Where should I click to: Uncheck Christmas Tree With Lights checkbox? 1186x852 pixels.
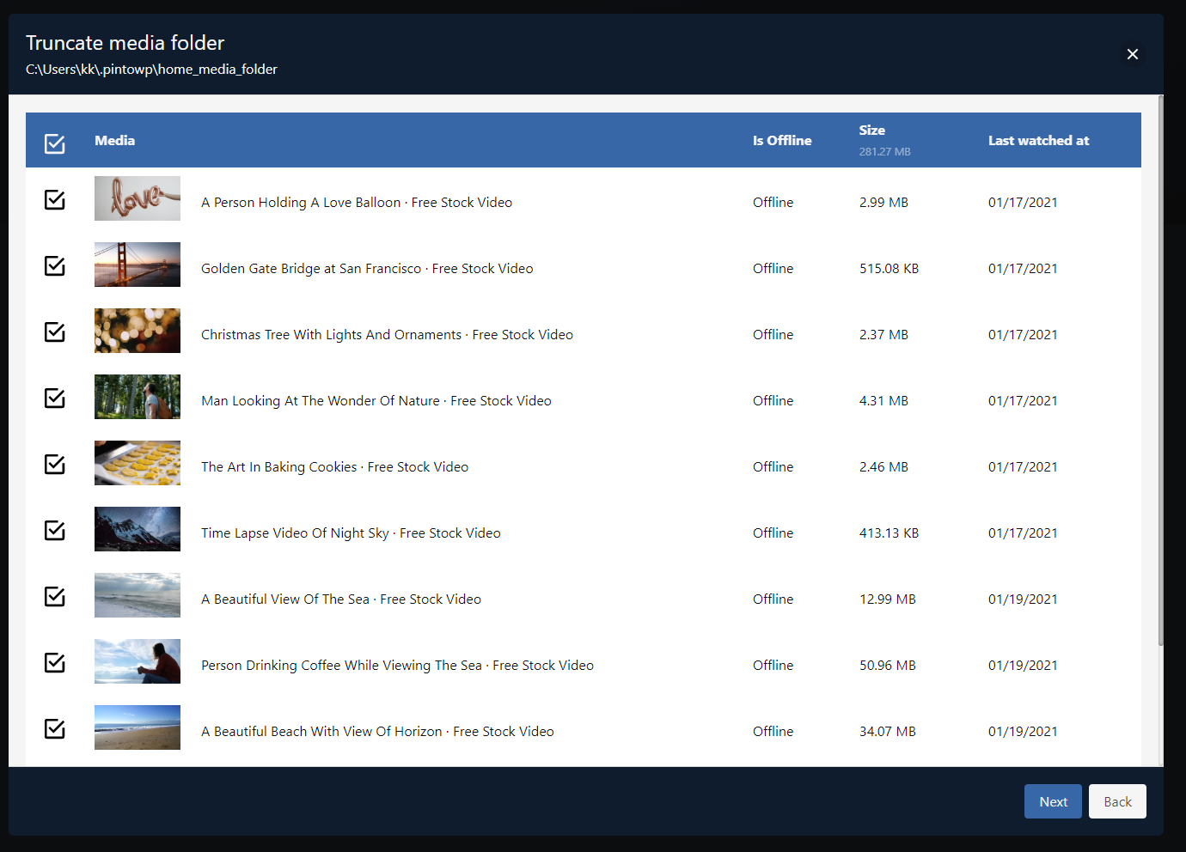(x=55, y=332)
